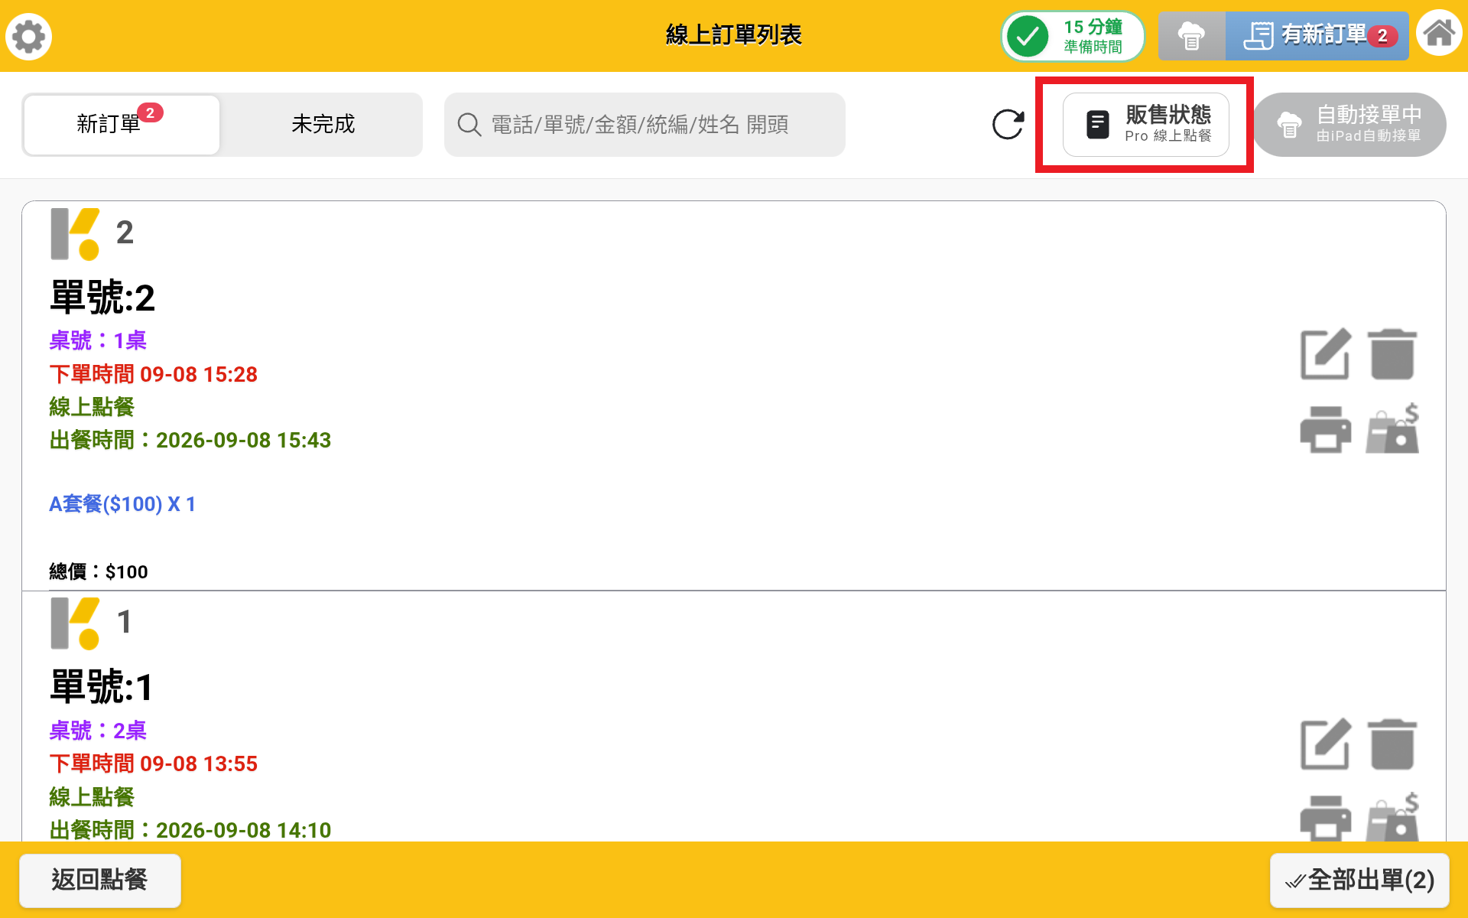
Task: Click the grey chef hat icon in header
Action: (1191, 36)
